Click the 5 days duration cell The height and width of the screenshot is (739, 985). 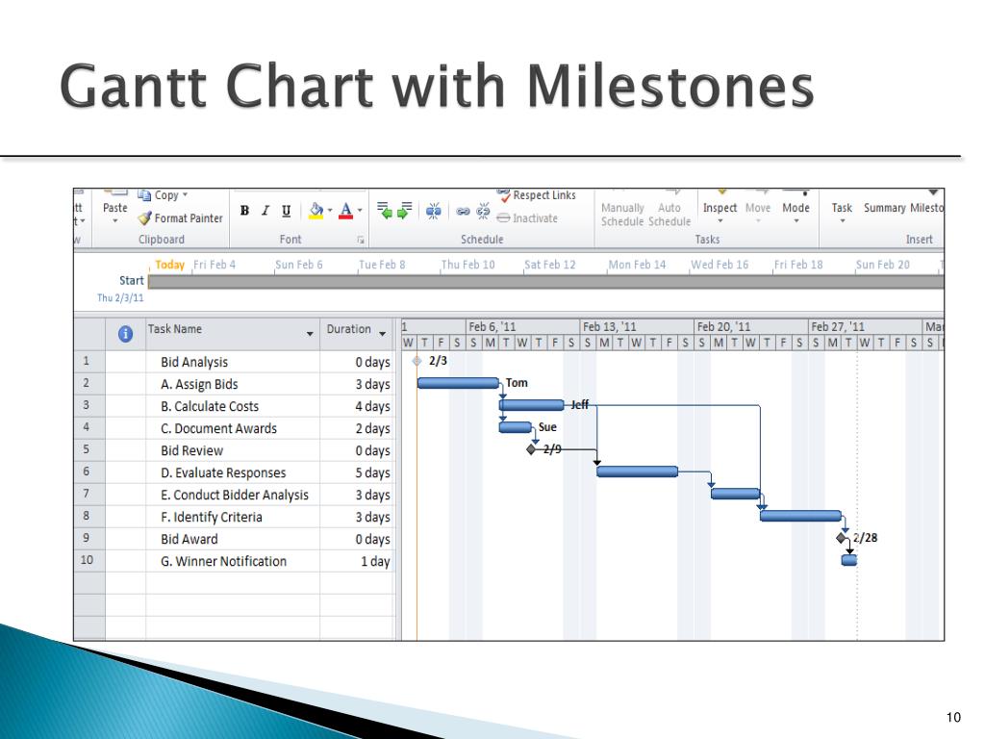tap(357, 472)
